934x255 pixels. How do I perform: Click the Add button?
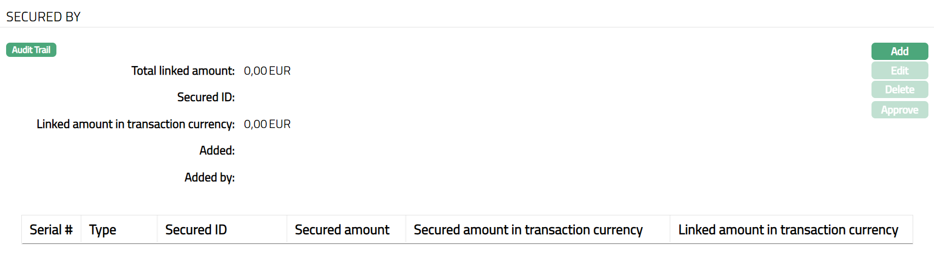[899, 51]
